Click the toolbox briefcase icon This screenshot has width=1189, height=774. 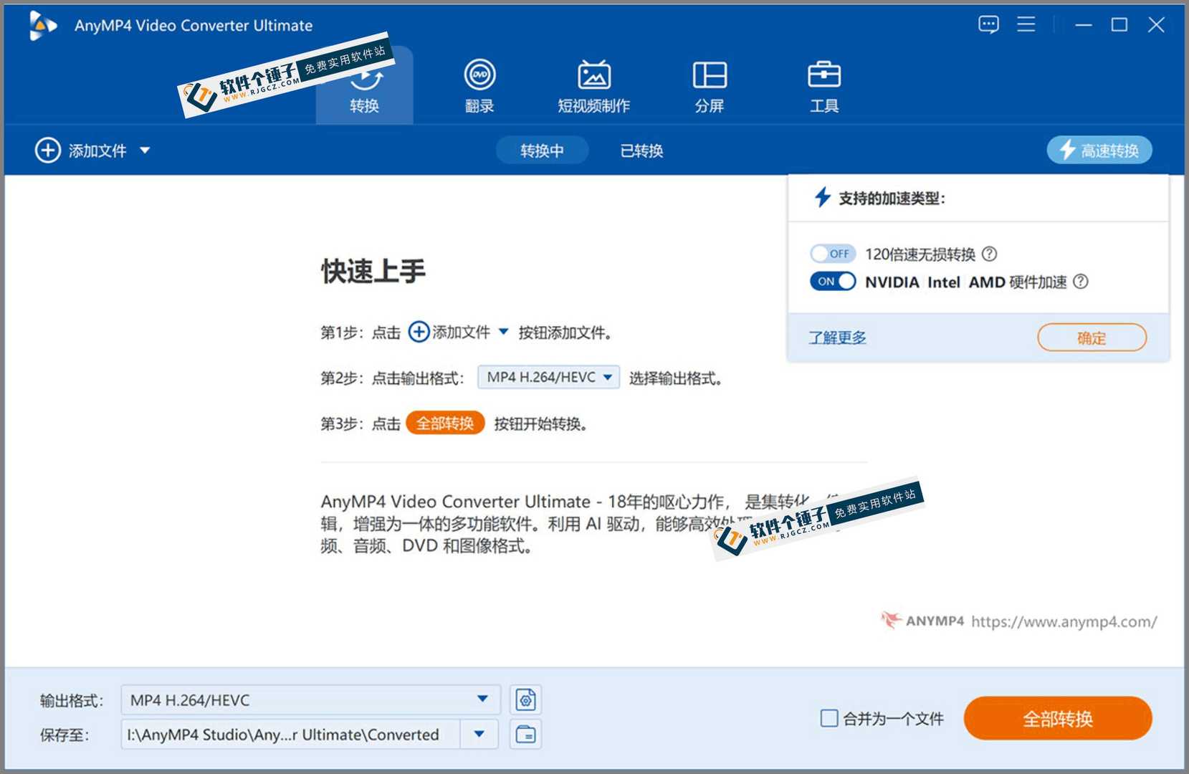(x=824, y=74)
